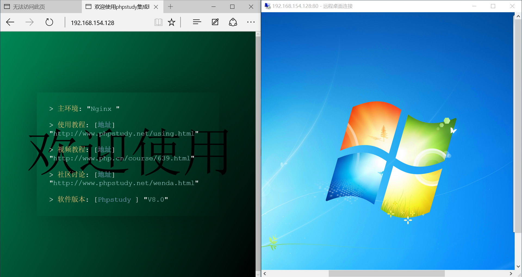Open reading view book icon
Screen dimensions: 522x277
158,22
